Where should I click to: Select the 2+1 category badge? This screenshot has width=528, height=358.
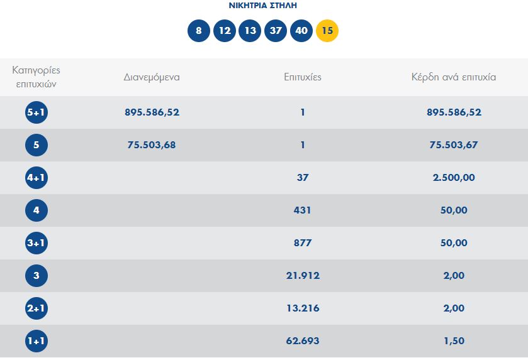[37, 308]
